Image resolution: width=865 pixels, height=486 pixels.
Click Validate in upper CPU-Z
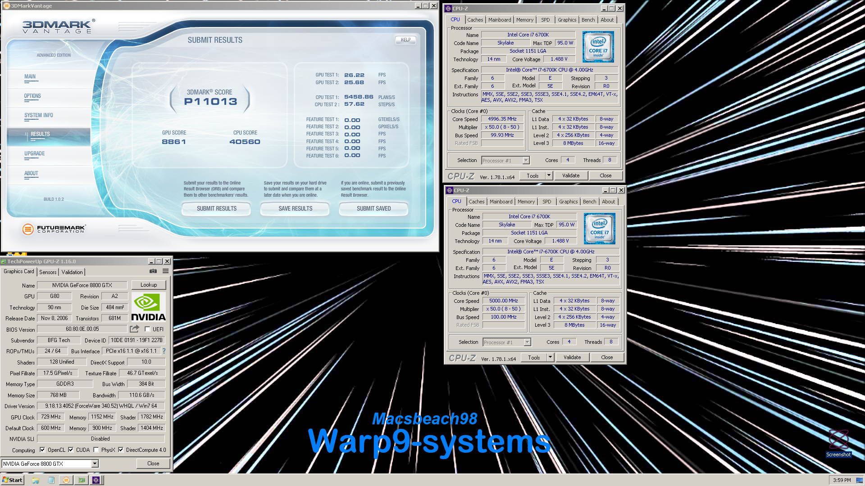coord(571,175)
